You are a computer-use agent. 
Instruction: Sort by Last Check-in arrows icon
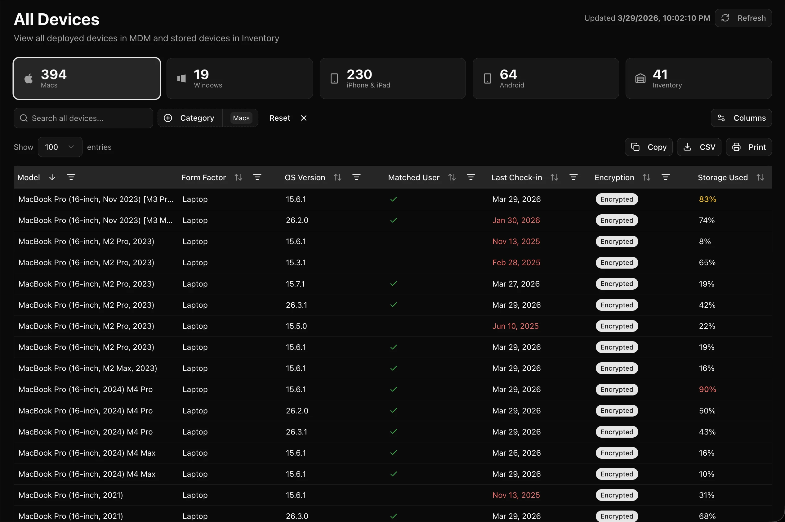[554, 177]
